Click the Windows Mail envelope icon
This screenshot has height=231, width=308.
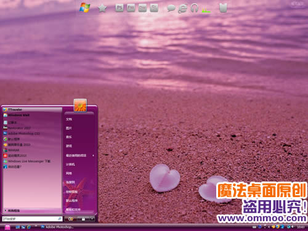pyautogui.click(x=5, y=115)
